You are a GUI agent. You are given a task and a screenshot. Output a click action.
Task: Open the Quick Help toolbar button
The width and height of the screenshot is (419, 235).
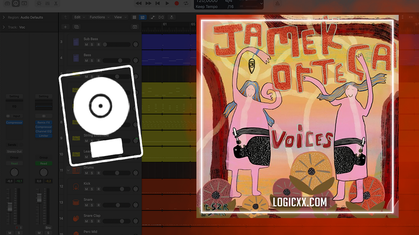24,3
